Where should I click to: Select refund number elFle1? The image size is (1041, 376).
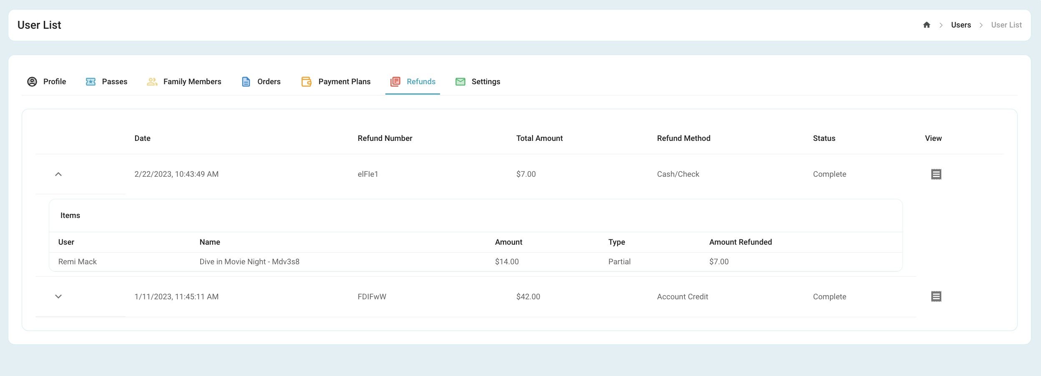pos(368,174)
